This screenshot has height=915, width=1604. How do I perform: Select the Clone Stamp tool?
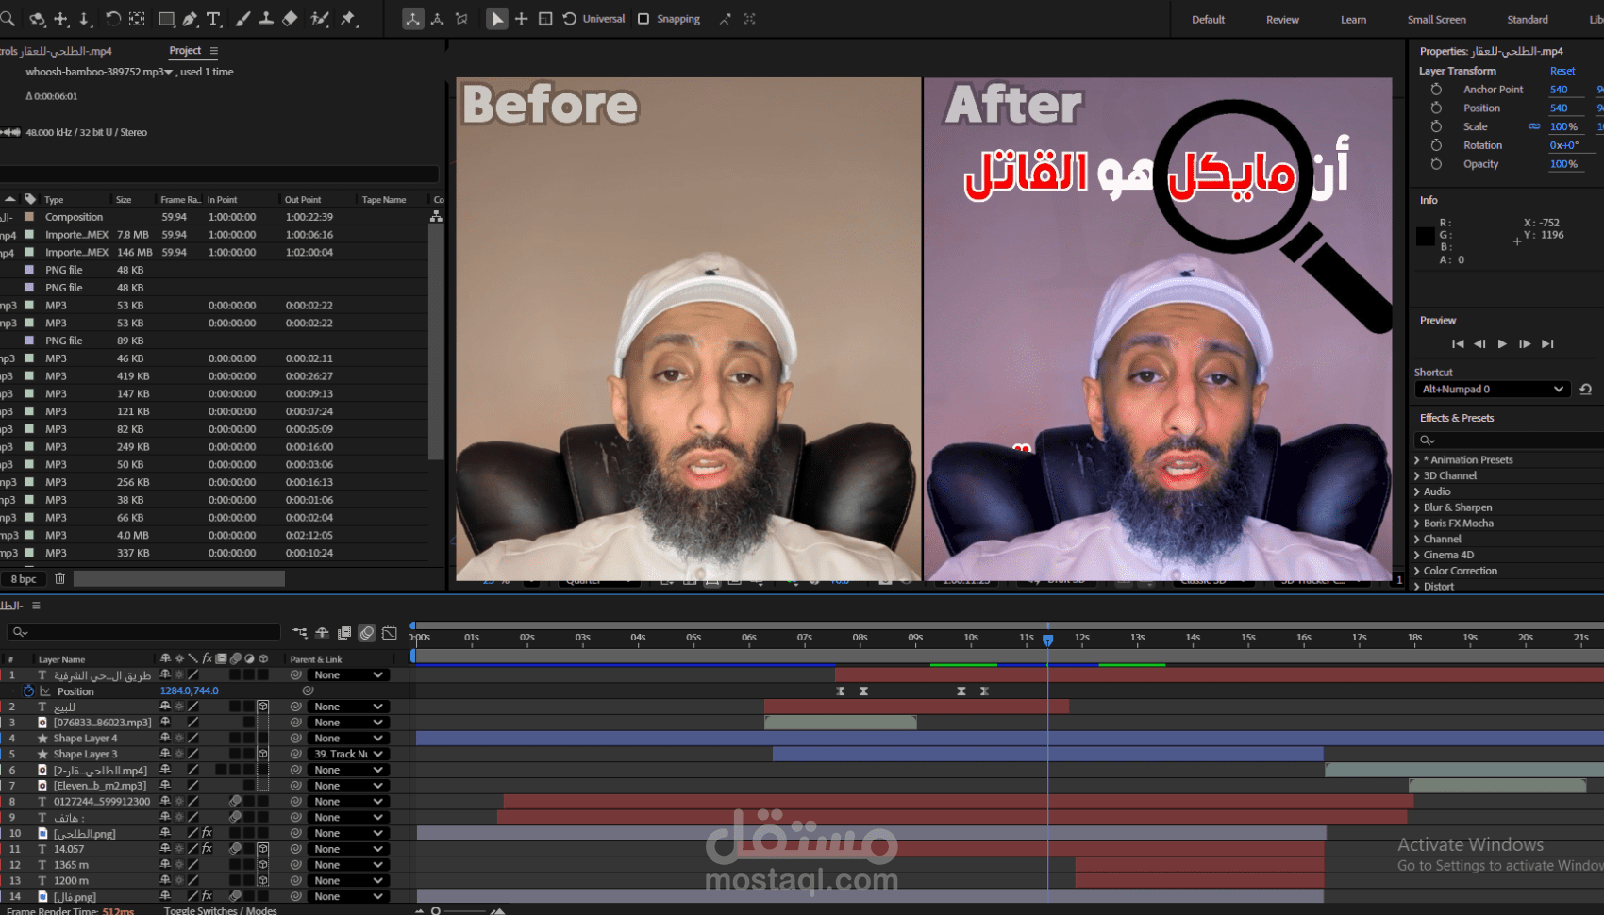coord(267,18)
